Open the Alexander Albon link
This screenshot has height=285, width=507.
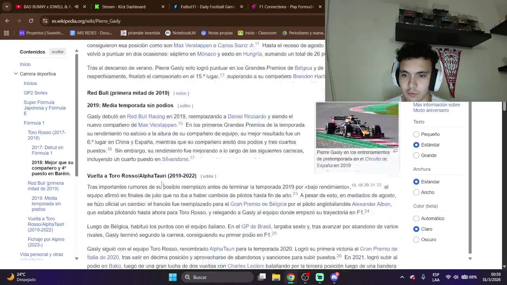(371, 204)
